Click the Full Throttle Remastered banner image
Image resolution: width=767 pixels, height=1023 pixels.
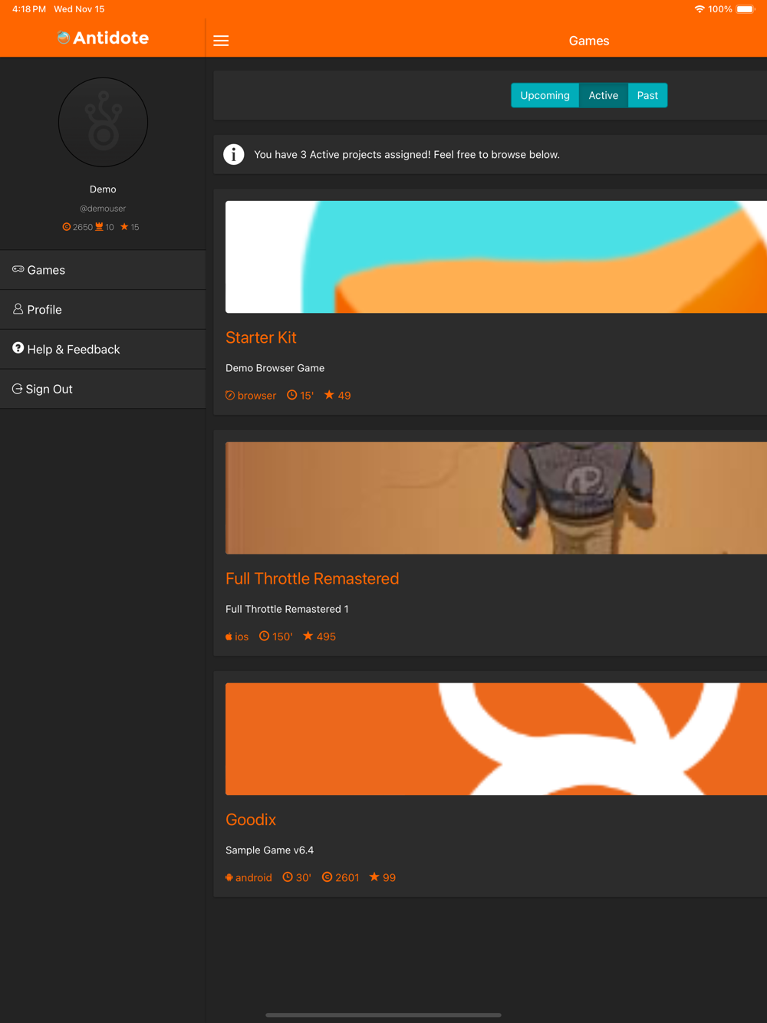[x=496, y=498]
